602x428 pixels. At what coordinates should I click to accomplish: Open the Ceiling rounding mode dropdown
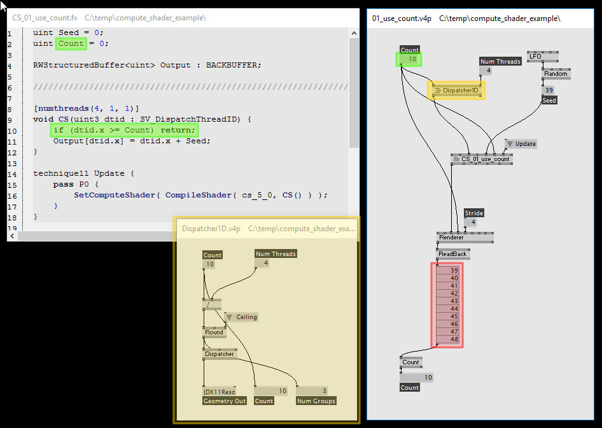230,317
